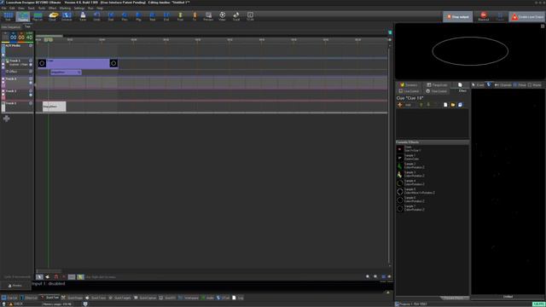The height and width of the screenshot is (307, 546).
Task: Select the purple cue clip on Track 1
Action: pos(78,63)
